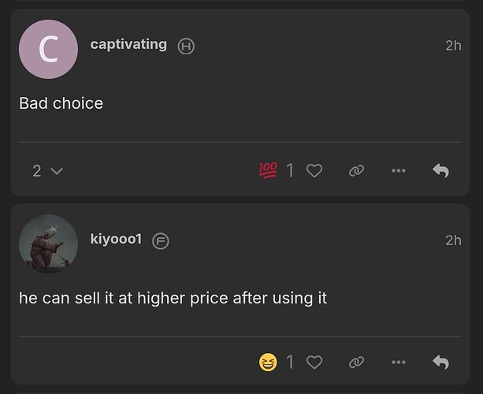Reply to captivating's "Bad choice" post
The image size is (483, 394).
point(441,170)
